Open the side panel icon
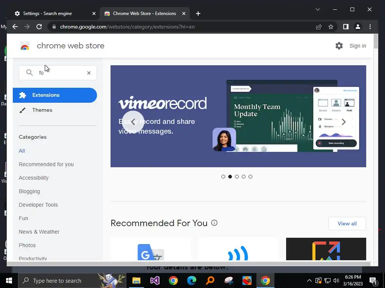This screenshot has height=288, width=385. 346,27
